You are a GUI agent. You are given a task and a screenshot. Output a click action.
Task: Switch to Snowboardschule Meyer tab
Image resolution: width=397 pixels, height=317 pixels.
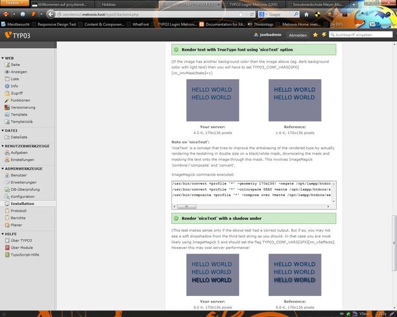pos(318,5)
